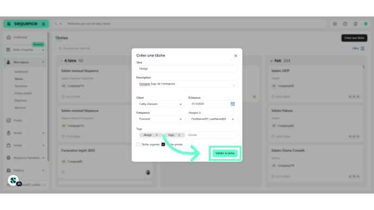Open the clock timer icon in top bar
This screenshot has height=210, width=374.
pos(345,24)
